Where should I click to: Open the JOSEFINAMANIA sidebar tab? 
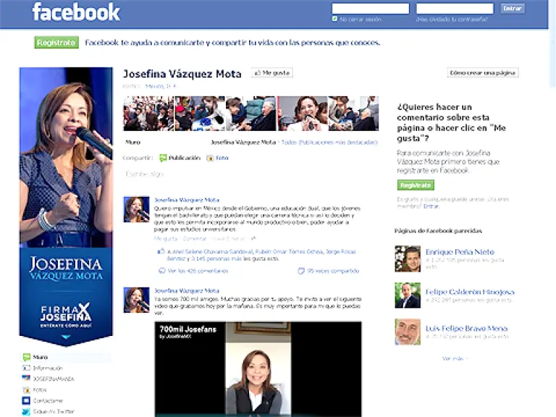[x=53, y=379]
